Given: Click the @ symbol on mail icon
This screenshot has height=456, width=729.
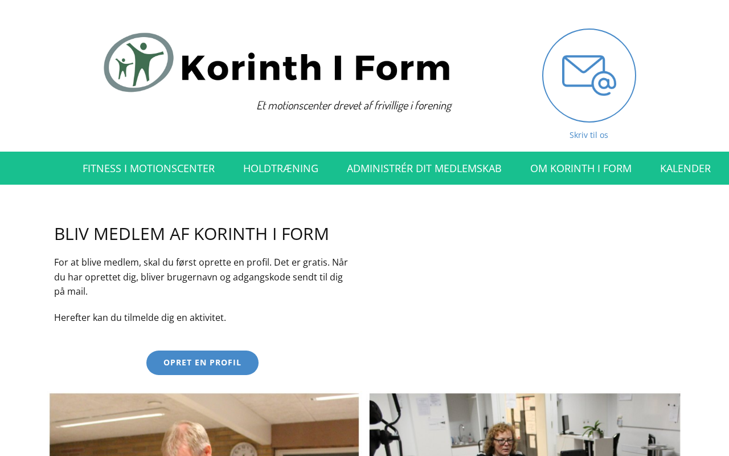Looking at the screenshot, I should coord(604,83).
